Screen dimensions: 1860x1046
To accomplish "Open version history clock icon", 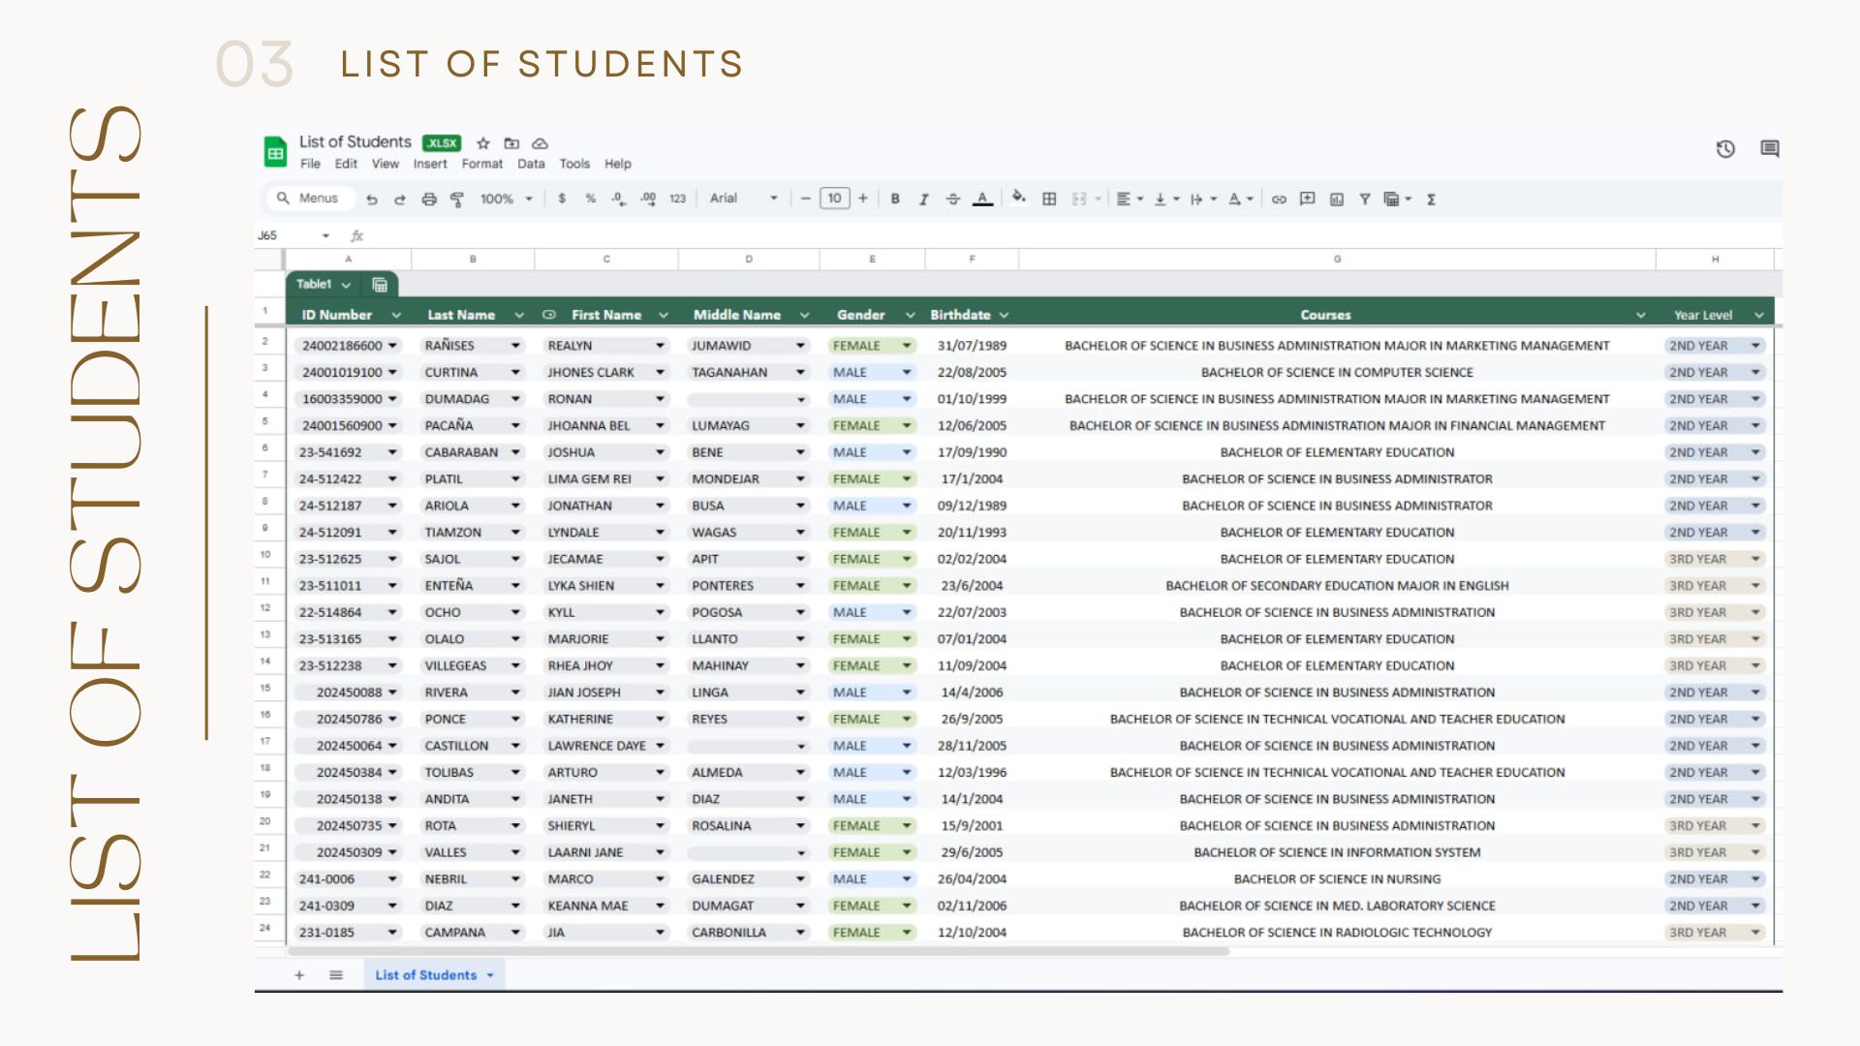I will pyautogui.click(x=1725, y=149).
